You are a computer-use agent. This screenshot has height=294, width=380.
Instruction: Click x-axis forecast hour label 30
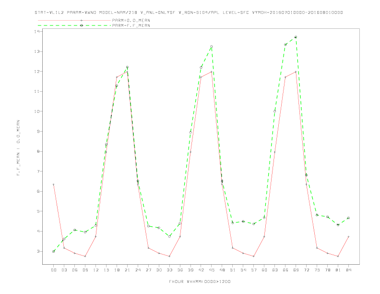[x=159, y=270]
